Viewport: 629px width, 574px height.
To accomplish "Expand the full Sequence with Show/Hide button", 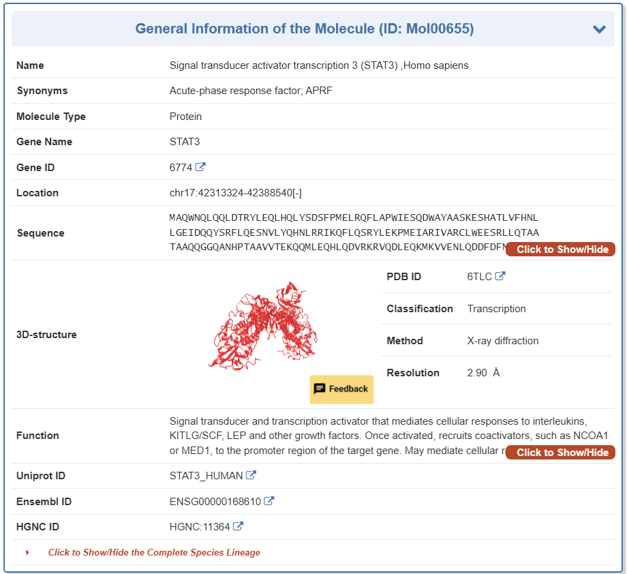I will (x=560, y=250).
